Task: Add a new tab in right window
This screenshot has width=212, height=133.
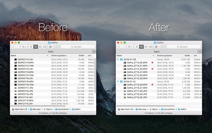Action: (x=200, y=52)
